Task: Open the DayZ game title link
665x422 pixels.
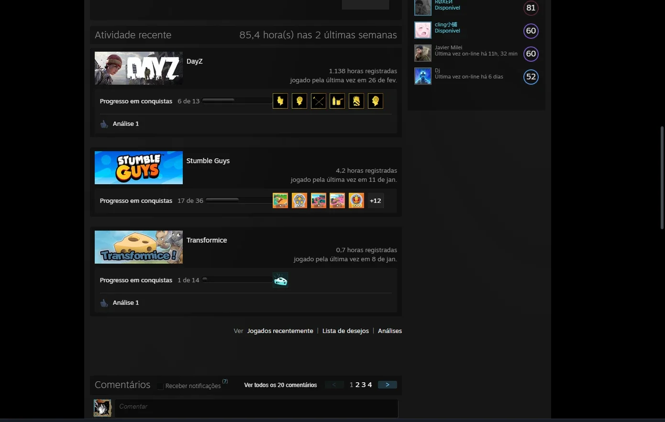Action: 195,61
